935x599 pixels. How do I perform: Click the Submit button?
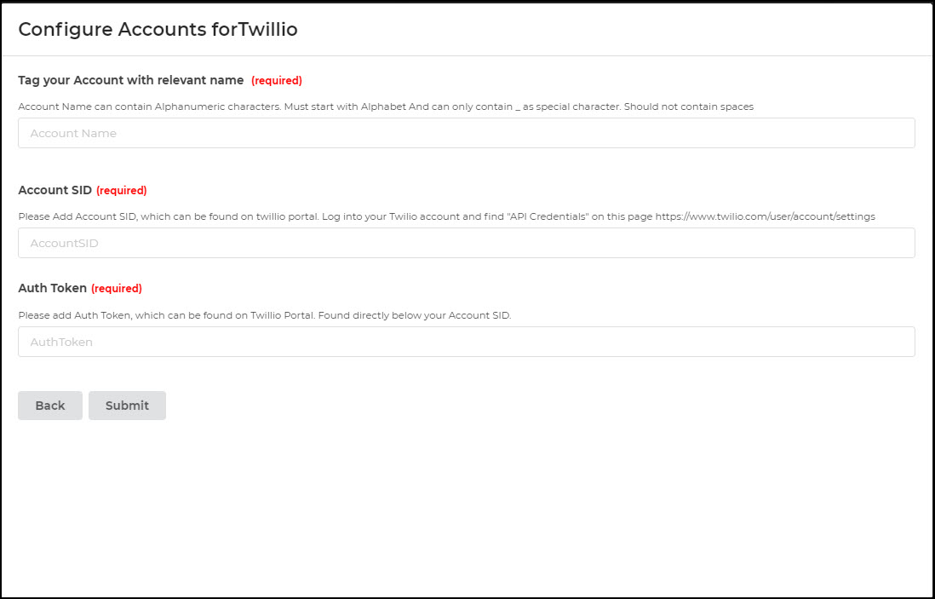127,406
